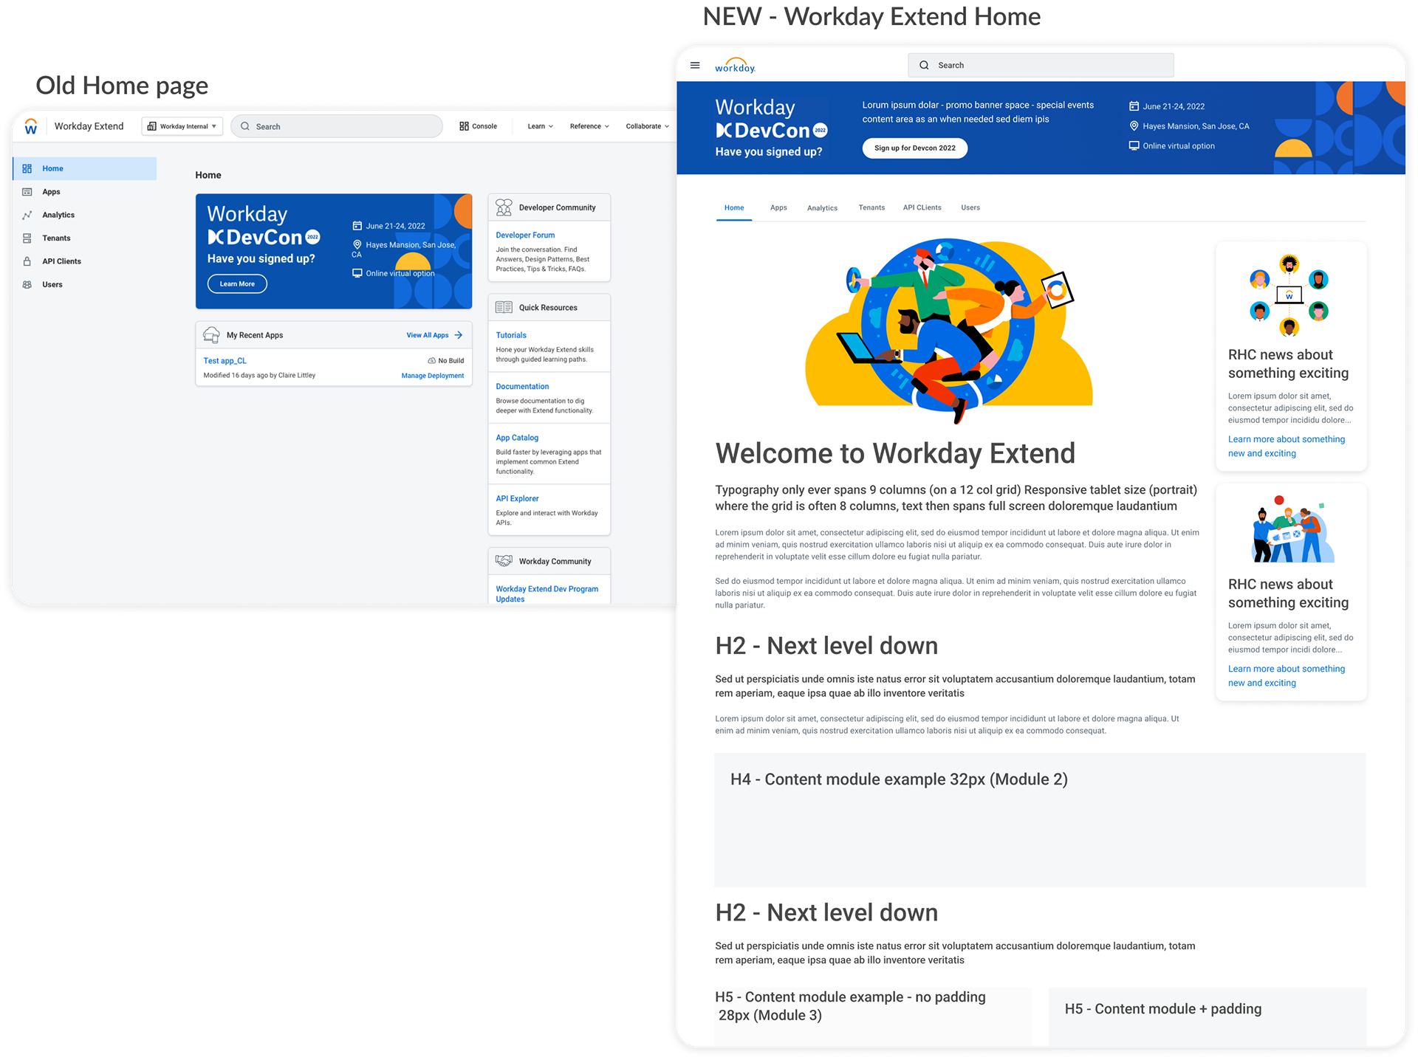Screen dimensions: 1418x1060
Task: Click the Users icon in old sidebar
Action: point(27,285)
